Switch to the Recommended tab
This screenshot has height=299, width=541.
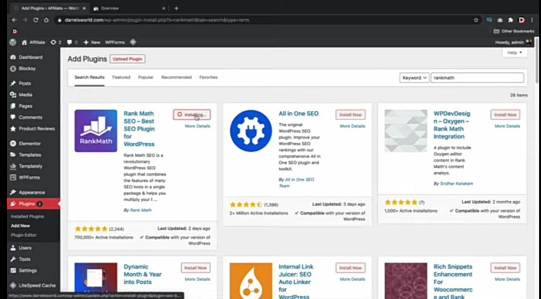(177, 77)
